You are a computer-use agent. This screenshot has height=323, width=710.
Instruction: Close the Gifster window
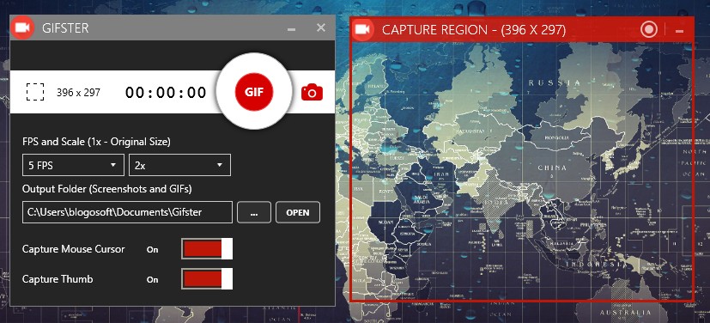pos(320,27)
